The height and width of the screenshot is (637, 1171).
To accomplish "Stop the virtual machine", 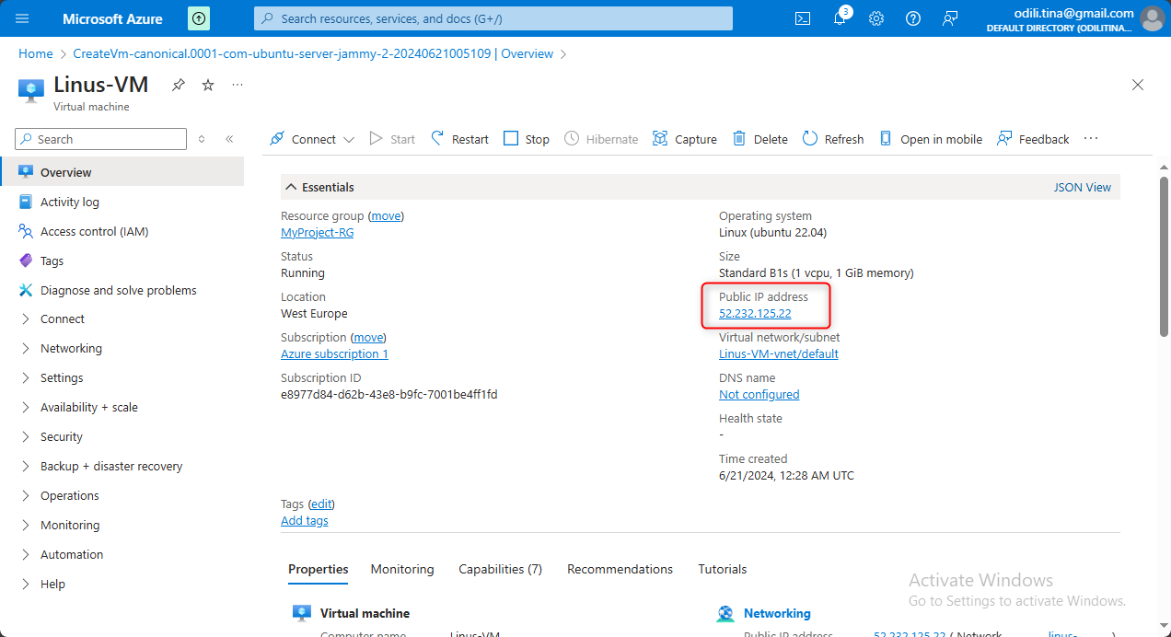I will pos(527,139).
